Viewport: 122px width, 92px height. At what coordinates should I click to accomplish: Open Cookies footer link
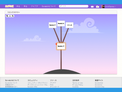coord(75,87)
